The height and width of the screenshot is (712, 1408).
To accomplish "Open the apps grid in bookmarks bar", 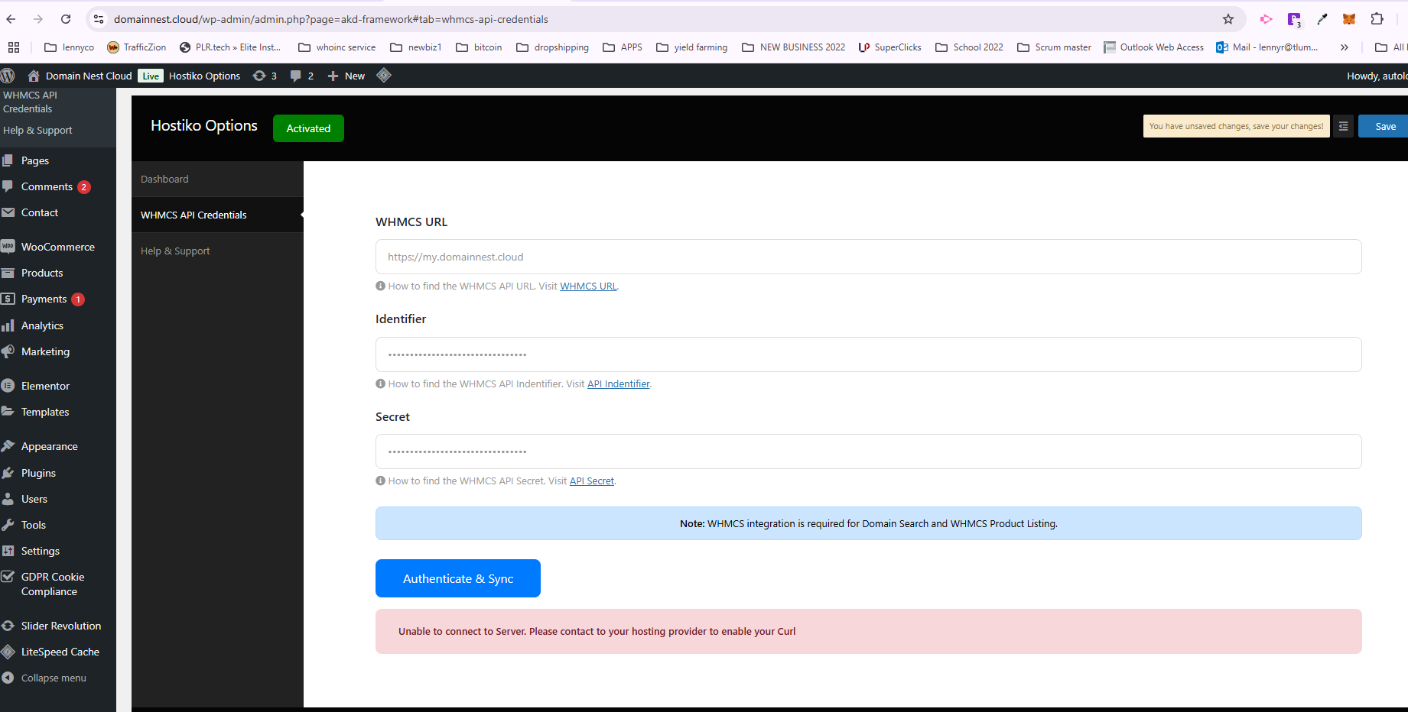I will pyautogui.click(x=14, y=47).
